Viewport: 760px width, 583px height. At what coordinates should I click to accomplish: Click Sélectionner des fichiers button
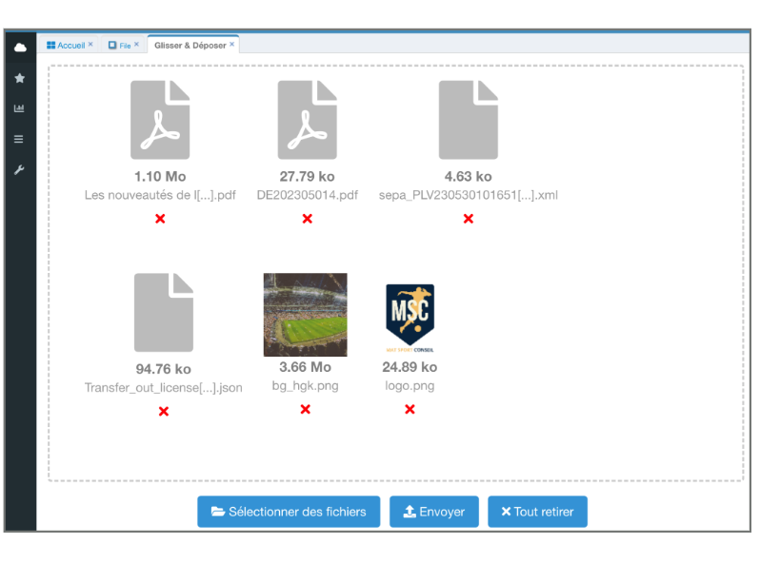pos(289,512)
